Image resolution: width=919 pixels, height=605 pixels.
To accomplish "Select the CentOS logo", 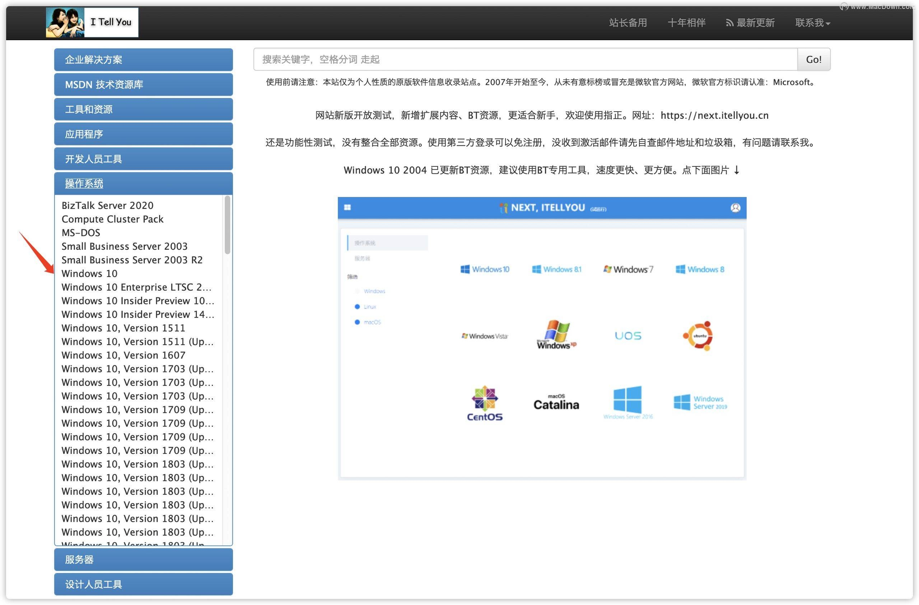I will [x=485, y=403].
